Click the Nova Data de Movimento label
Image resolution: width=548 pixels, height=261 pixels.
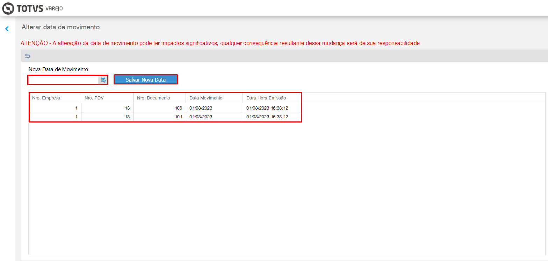(58, 69)
